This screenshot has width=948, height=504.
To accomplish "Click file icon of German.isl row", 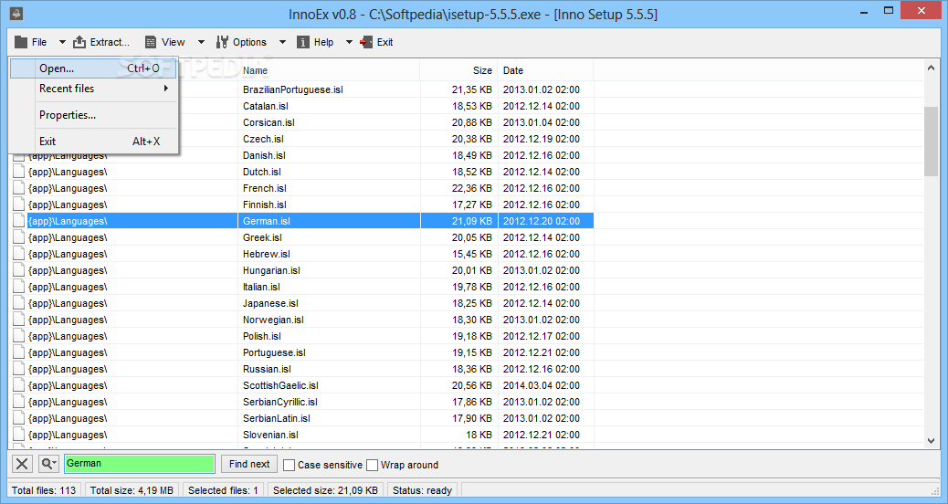I will [x=19, y=221].
